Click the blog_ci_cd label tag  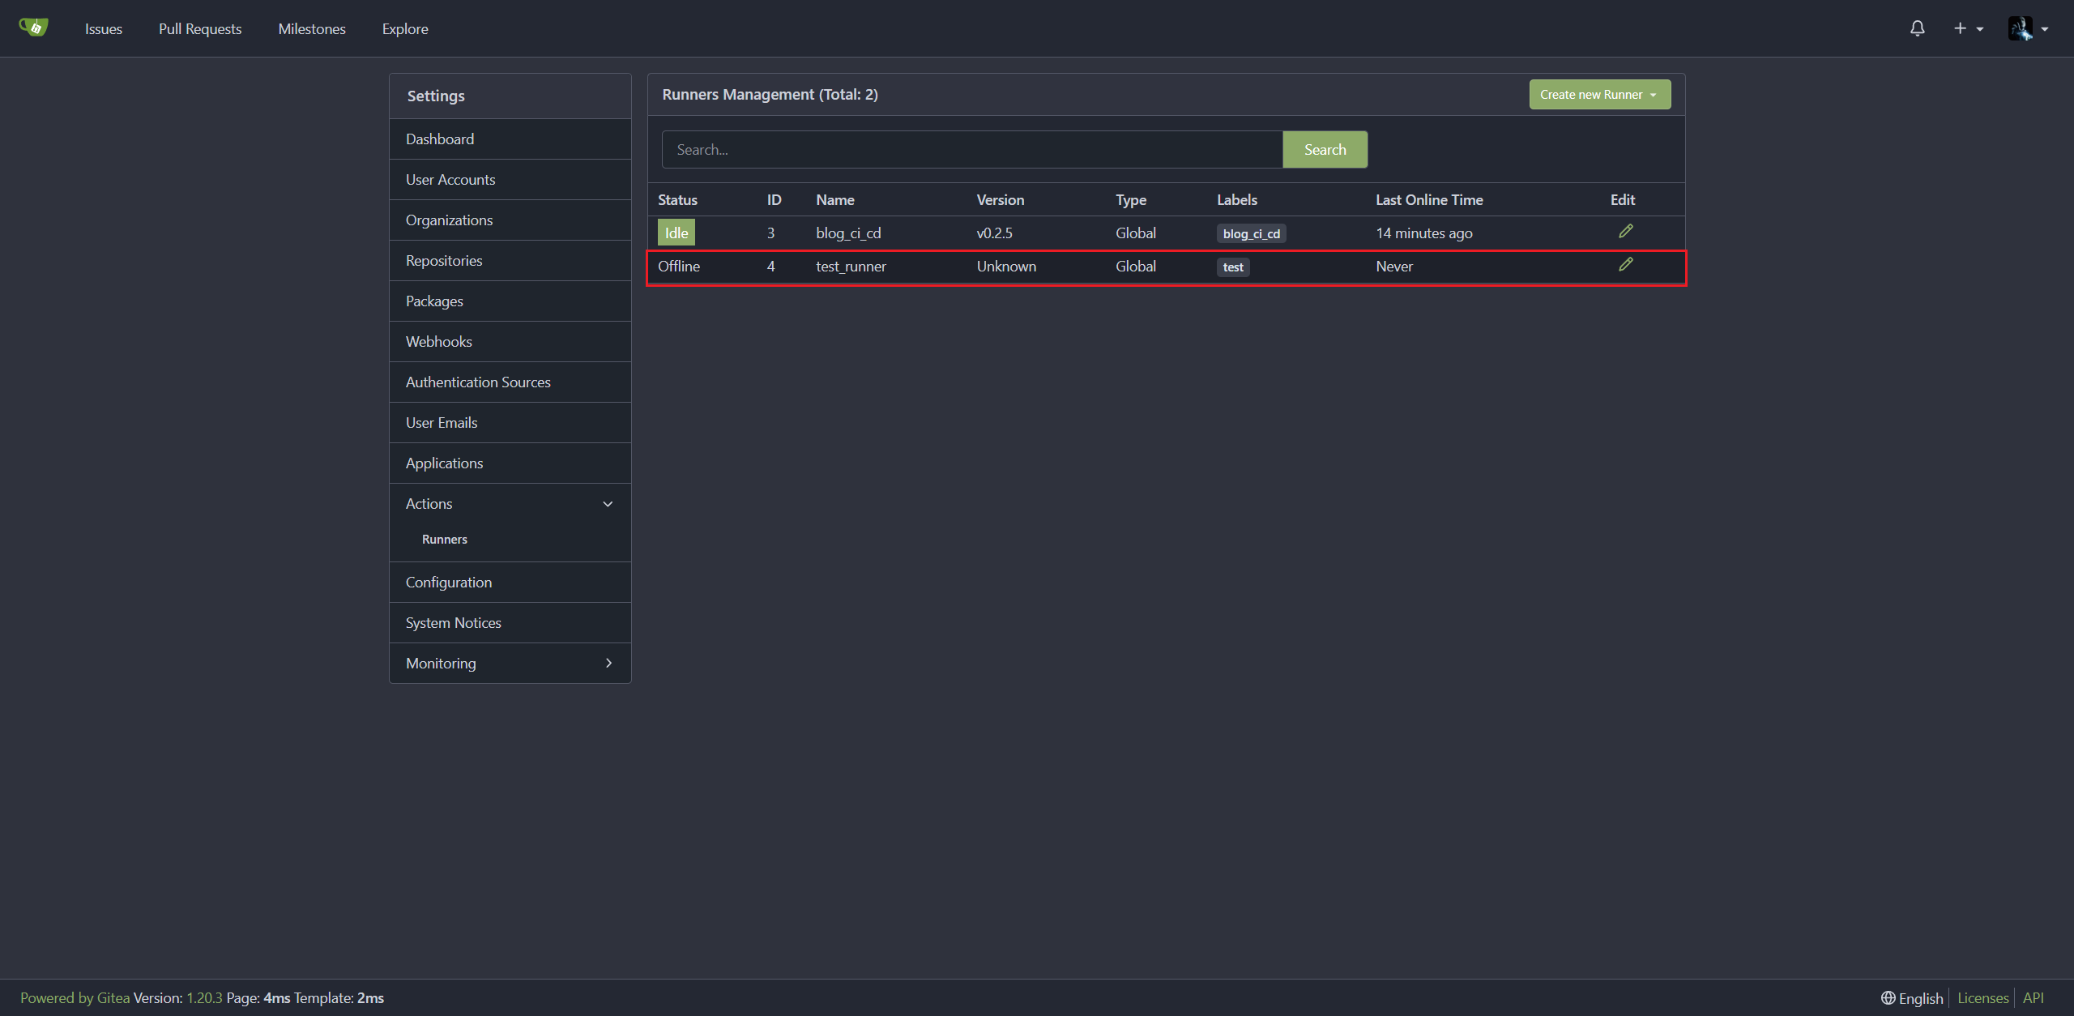(1251, 234)
